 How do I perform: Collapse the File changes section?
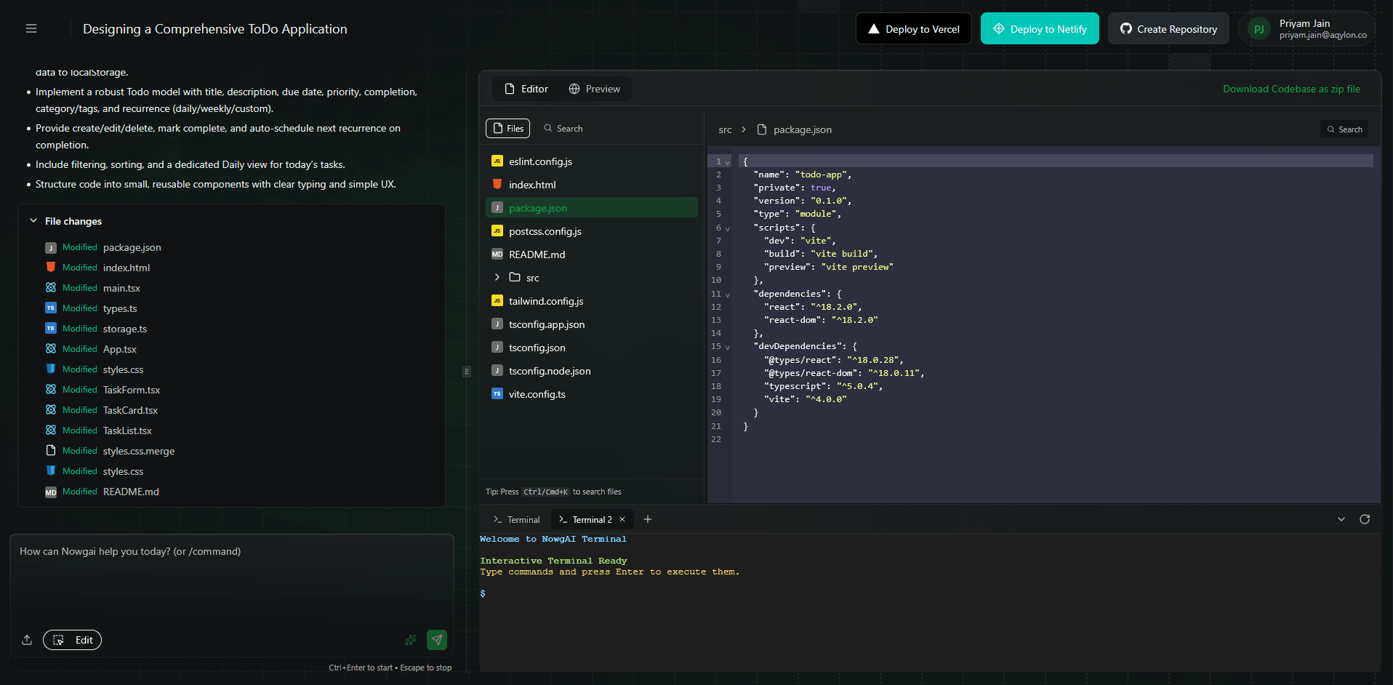point(33,220)
